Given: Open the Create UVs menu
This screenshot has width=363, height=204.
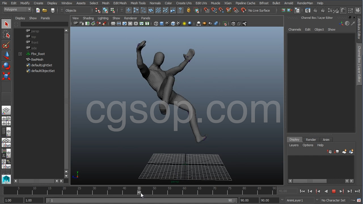Looking at the screenshot, I should pos(184,3).
